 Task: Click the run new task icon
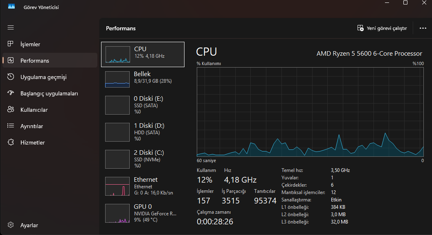click(x=360, y=28)
